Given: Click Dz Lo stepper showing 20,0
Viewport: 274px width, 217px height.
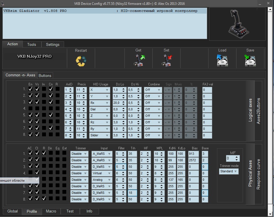Looking at the screenshot, I should click(x=123, y=103).
